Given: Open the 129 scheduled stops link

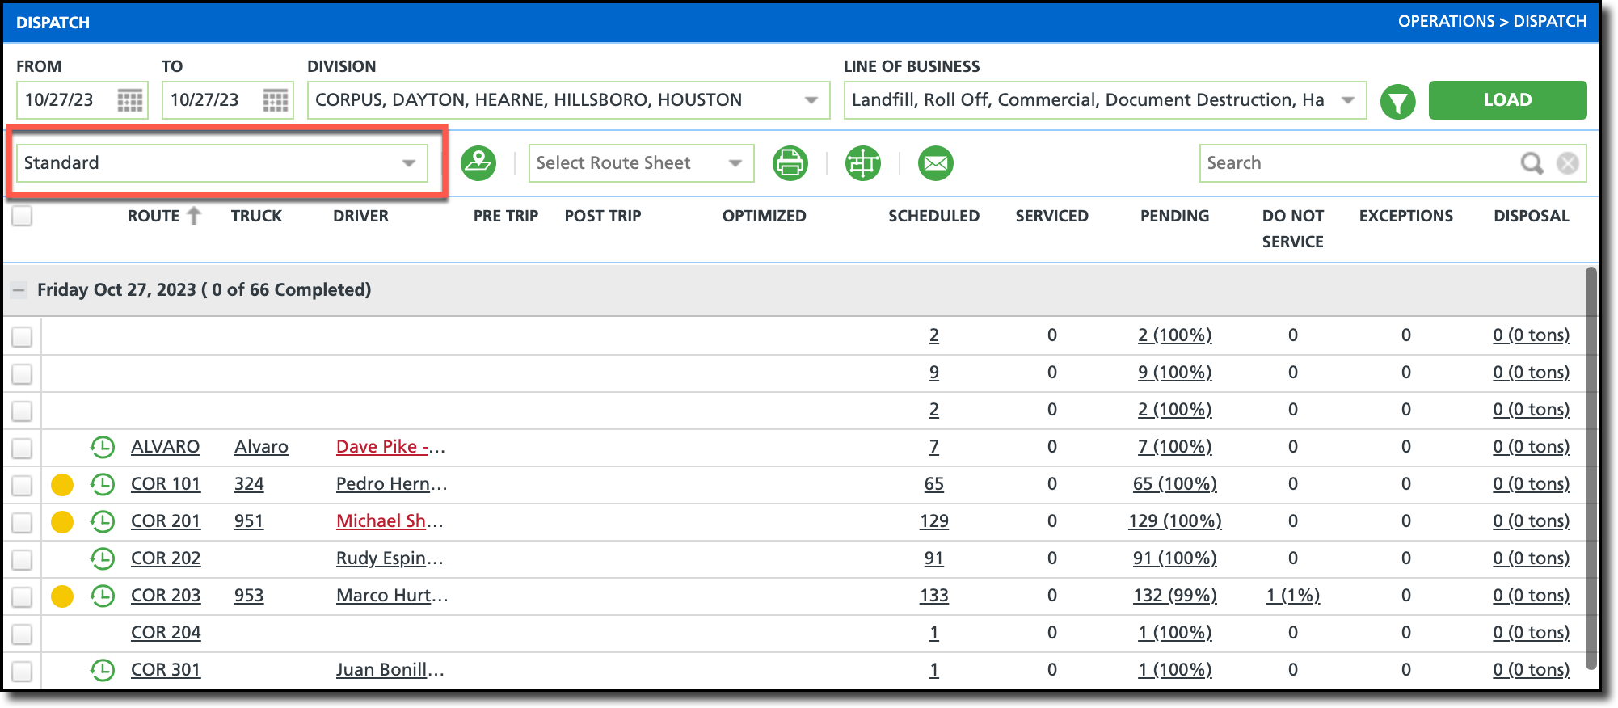Looking at the screenshot, I should pyautogui.click(x=933, y=521).
